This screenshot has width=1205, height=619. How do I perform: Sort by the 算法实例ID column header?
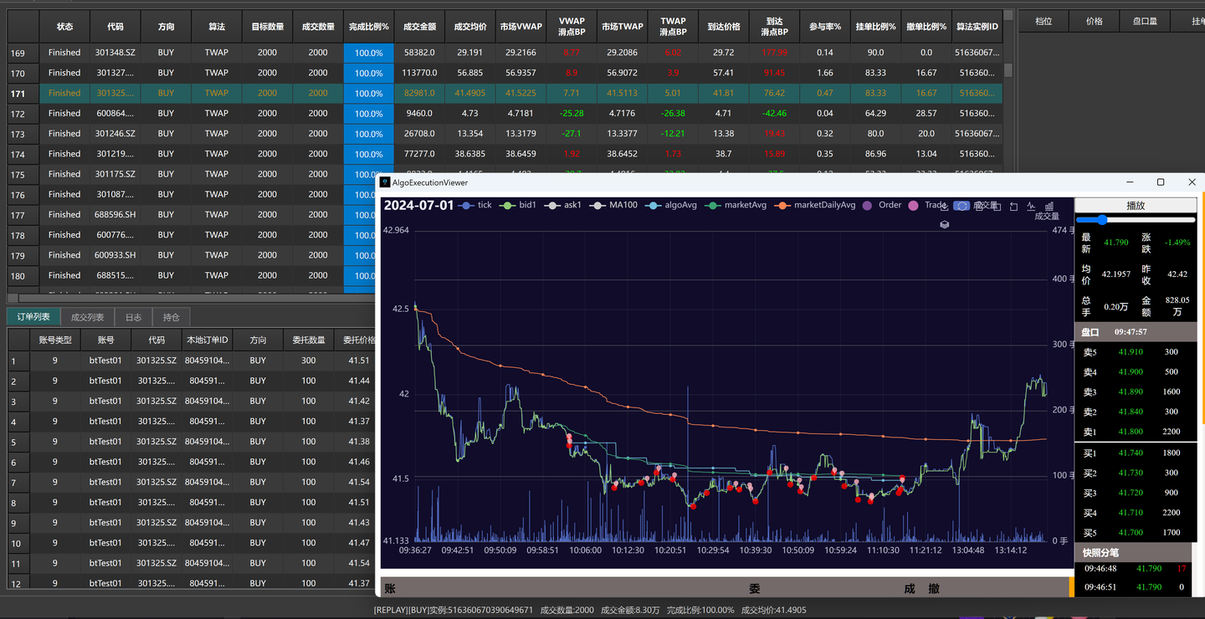pos(977,27)
